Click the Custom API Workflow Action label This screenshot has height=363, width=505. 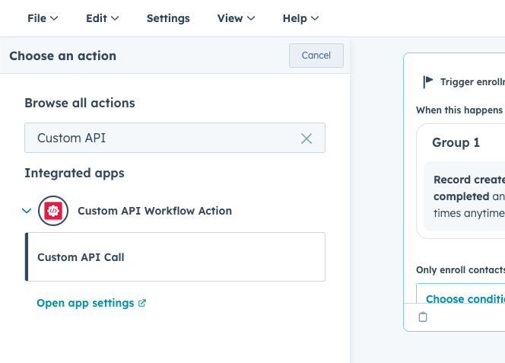pyautogui.click(x=154, y=211)
